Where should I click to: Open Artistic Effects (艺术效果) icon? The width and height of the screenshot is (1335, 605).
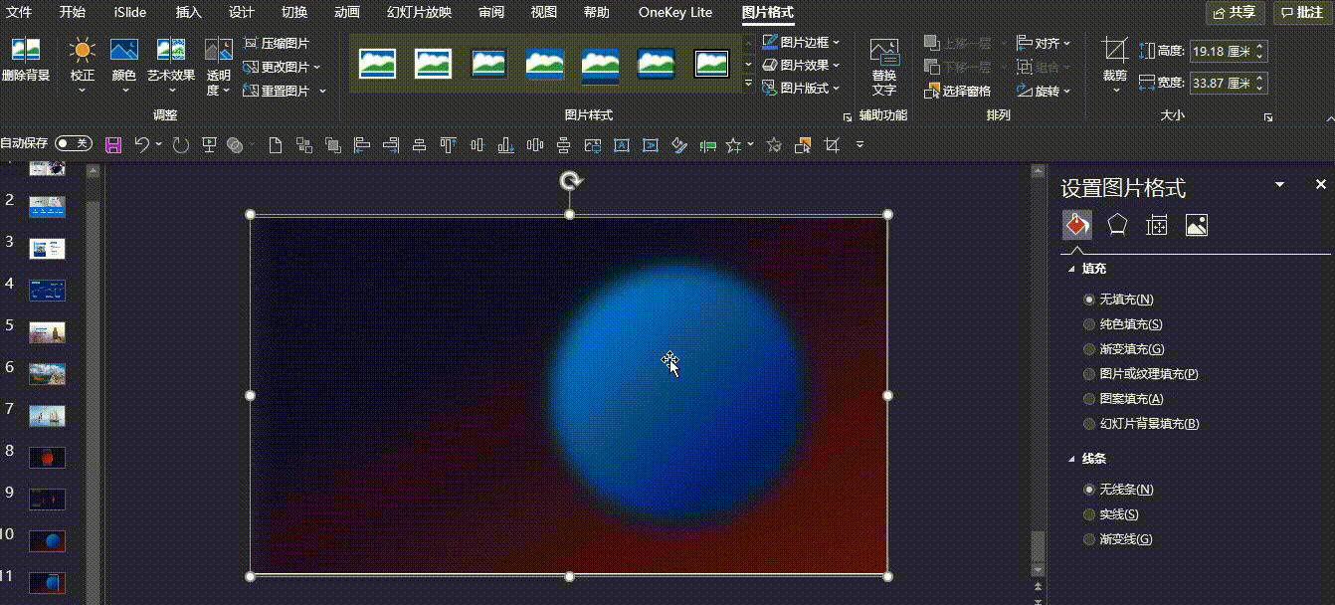pyautogui.click(x=171, y=51)
